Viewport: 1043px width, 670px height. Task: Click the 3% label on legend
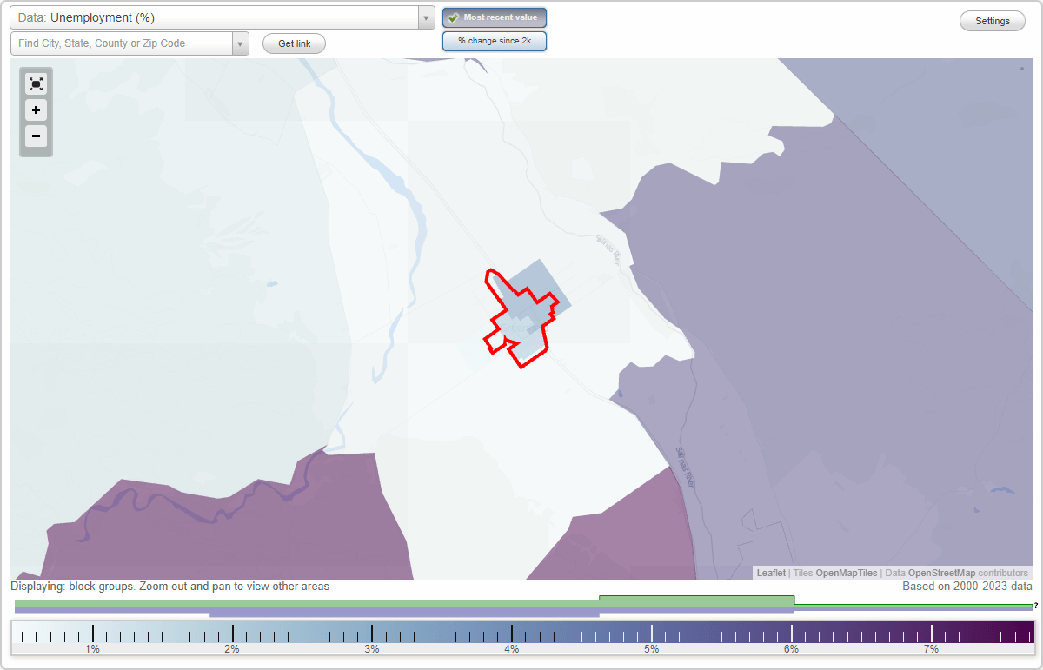point(372,649)
